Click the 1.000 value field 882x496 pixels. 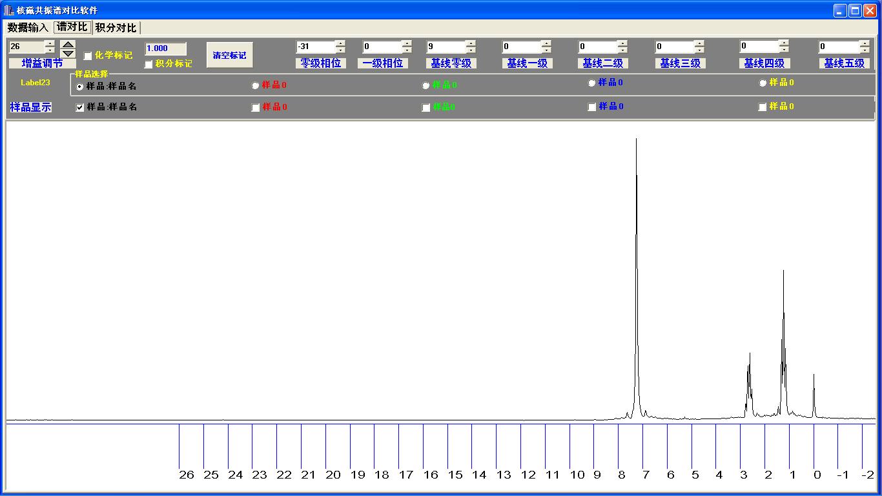click(166, 48)
